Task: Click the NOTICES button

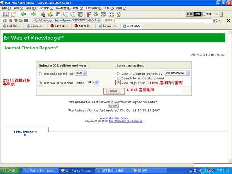Action: [x=113, y=106]
